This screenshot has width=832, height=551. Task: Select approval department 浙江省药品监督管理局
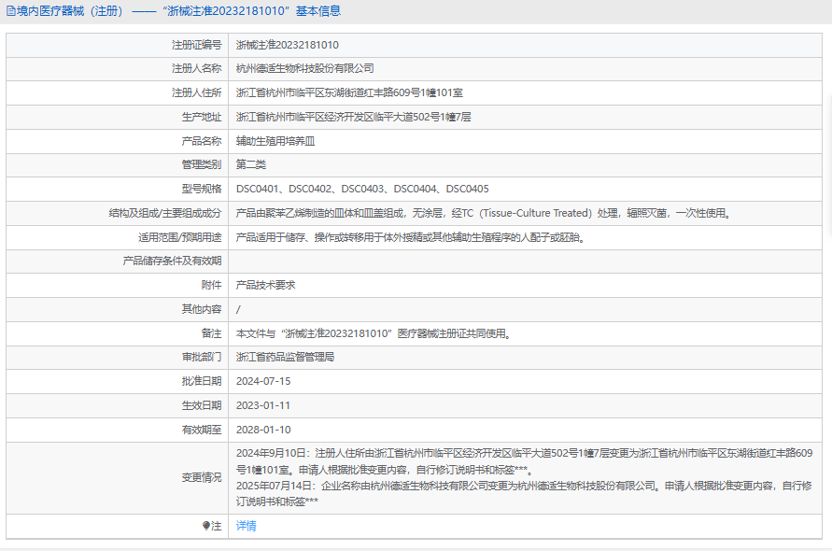pos(285,357)
